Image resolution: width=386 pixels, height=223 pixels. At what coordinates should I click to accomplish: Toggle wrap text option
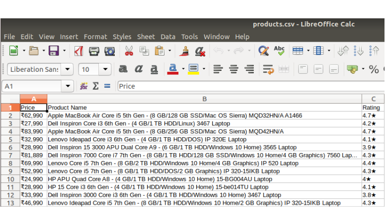pyautogui.click(x=268, y=69)
